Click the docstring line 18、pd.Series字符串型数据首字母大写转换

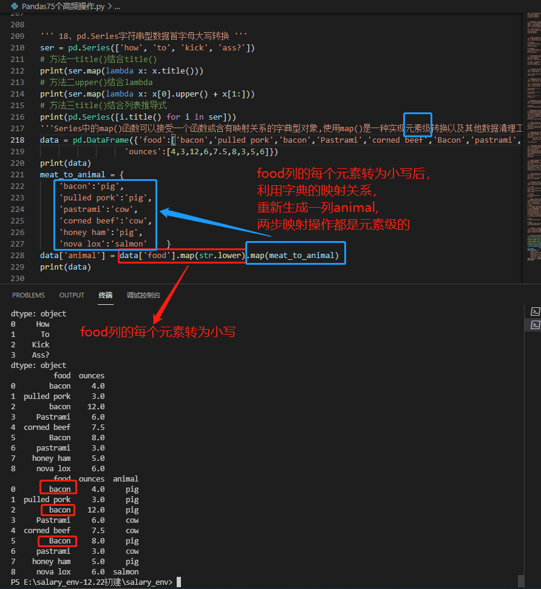[144, 36]
